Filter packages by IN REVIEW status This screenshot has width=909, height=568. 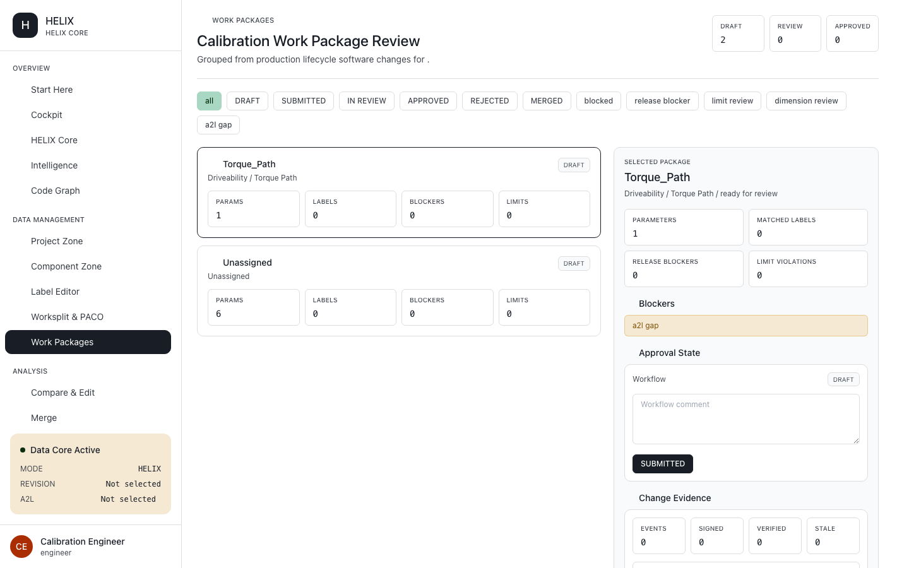pos(367,101)
